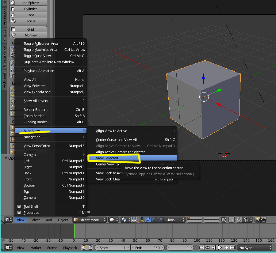Click the timeline End frame field
Viewport: 276px width, 253px height.
(x=148, y=248)
